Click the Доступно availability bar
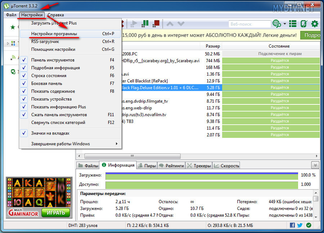324x233 pixels. tap(202, 185)
